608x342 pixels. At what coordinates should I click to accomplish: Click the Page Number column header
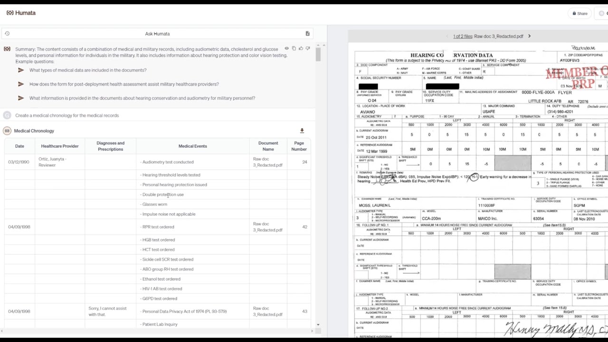299,146
